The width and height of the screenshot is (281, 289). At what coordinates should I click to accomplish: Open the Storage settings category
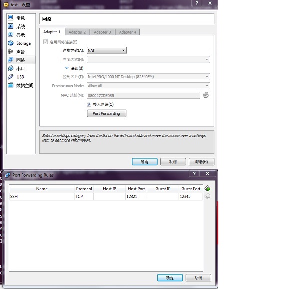(19, 43)
